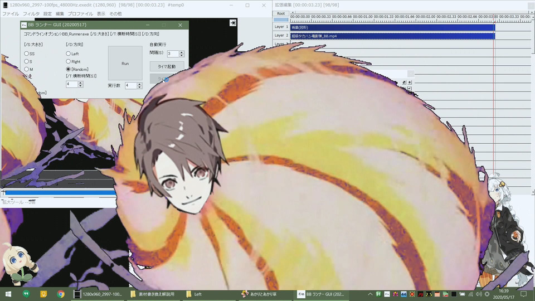
Task: Click the large Run button
Action: pos(125,63)
